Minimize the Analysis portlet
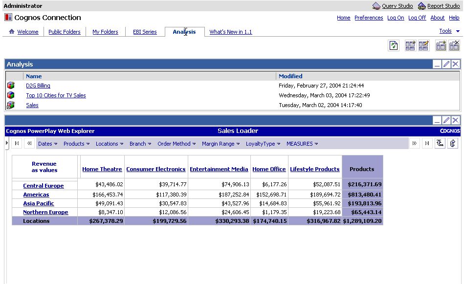Image resolution: width=464 pixels, height=284 pixels. pyautogui.click(x=437, y=64)
